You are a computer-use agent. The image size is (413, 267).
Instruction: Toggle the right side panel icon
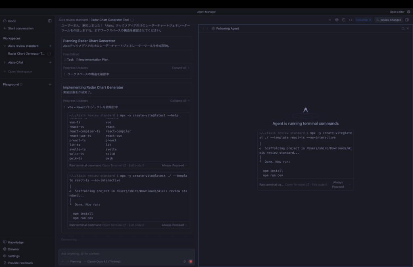point(407,20)
